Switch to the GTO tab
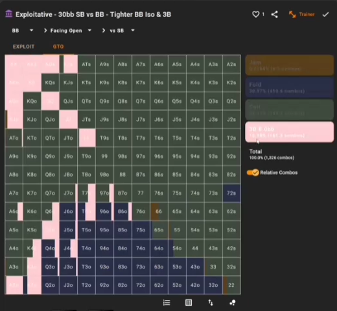The height and width of the screenshot is (311, 337). 58,47
